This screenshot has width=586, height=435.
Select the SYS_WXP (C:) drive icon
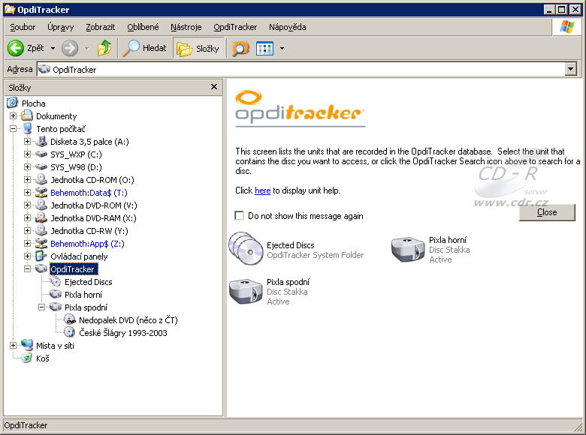tap(41, 154)
